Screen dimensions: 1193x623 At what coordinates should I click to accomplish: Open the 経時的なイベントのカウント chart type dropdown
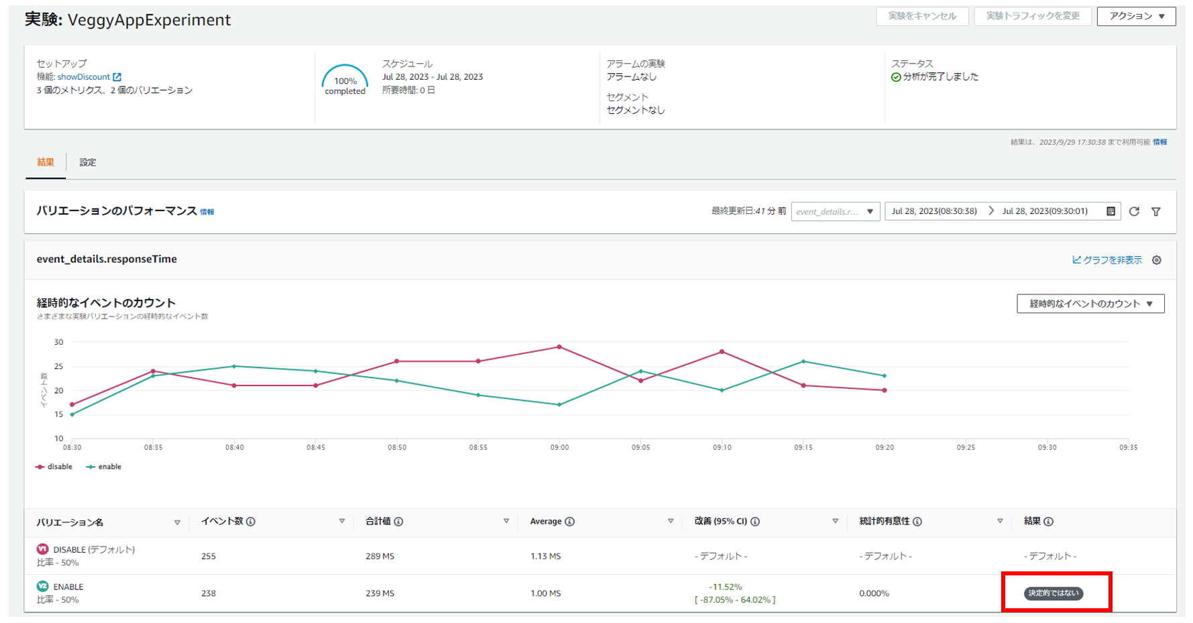click(1090, 304)
